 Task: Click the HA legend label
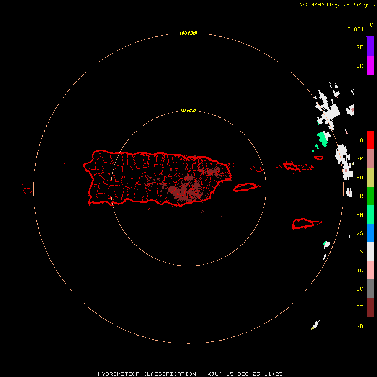359,140
